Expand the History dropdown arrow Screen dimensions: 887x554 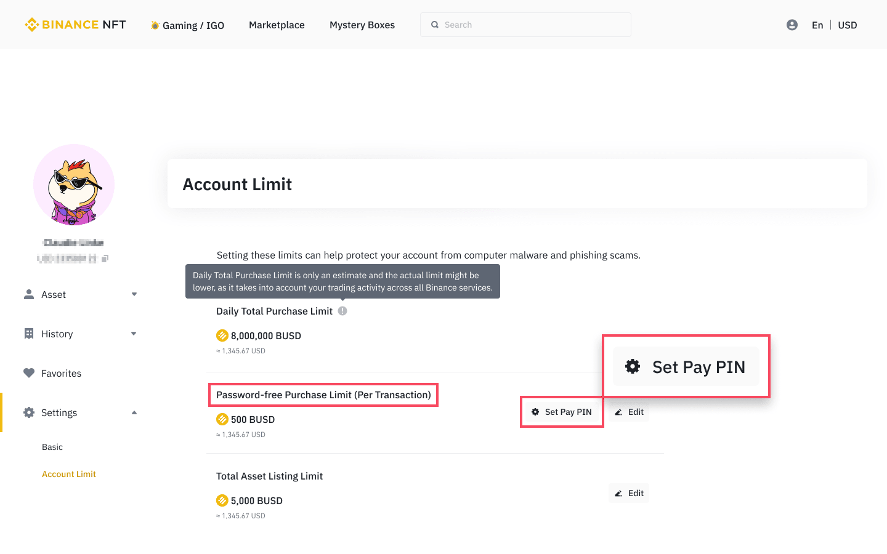coord(134,334)
